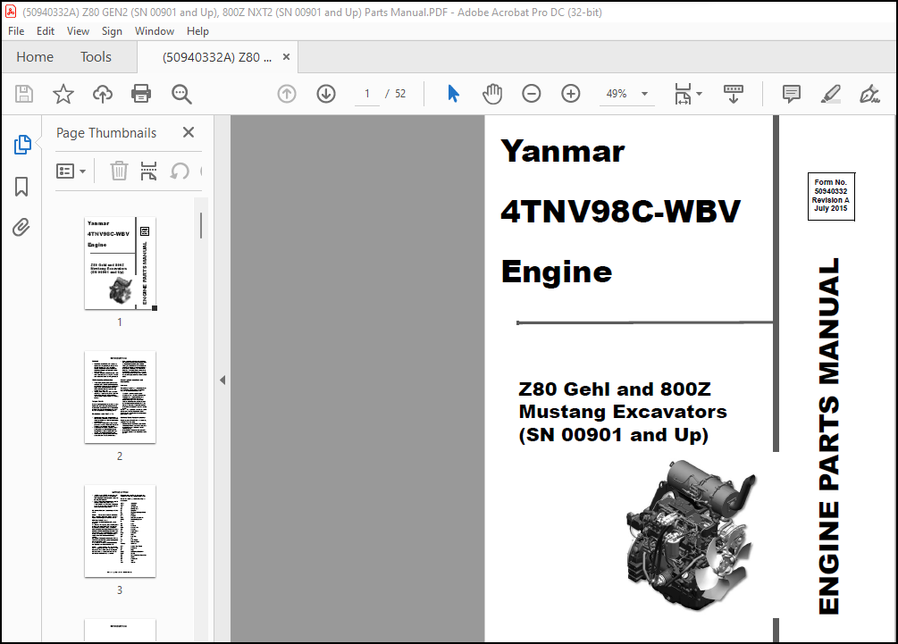Open the File menu
The height and width of the screenshot is (644, 898).
coord(16,31)
